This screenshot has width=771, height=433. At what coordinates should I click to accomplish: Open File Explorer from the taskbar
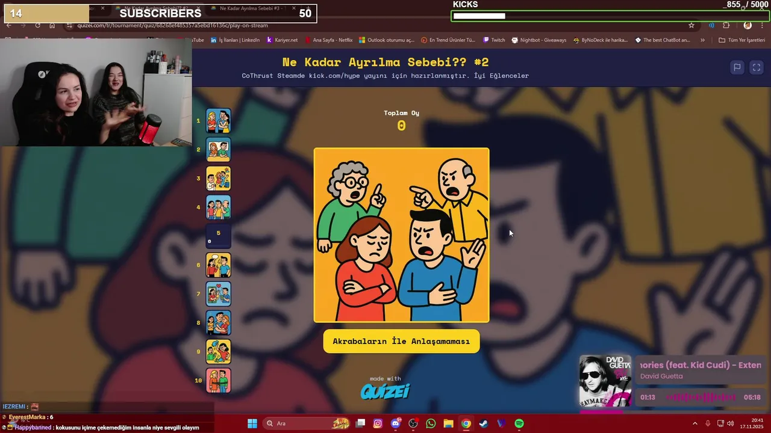[x=448, y=423]
